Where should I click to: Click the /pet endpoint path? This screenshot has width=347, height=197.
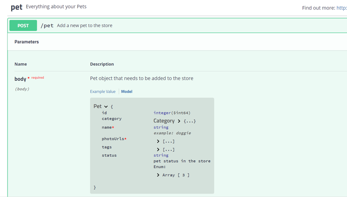click(x=47, y=25)
